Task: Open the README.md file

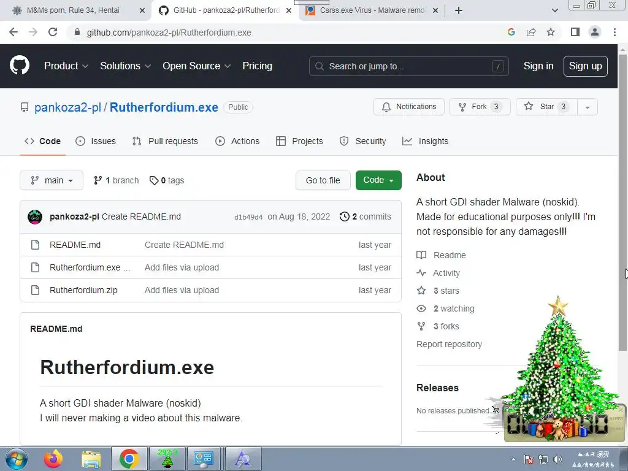Action: 75,245
